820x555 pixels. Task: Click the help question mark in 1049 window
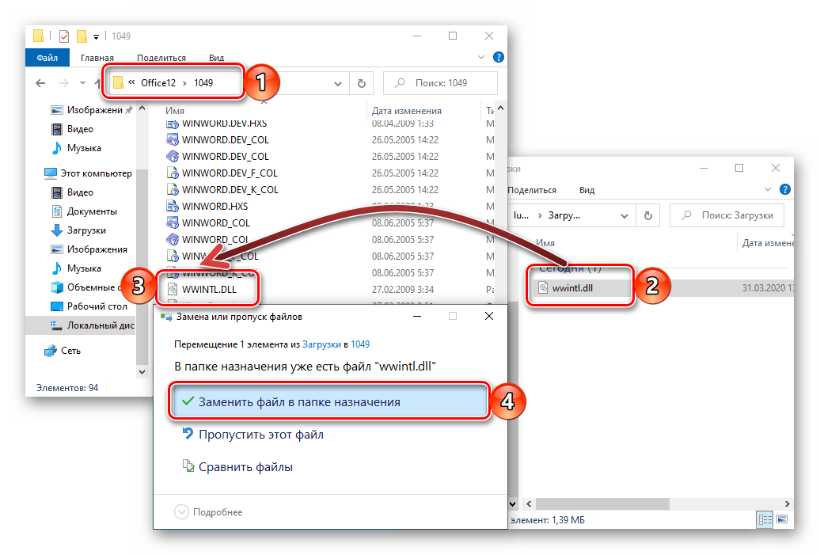click(499, 57)
